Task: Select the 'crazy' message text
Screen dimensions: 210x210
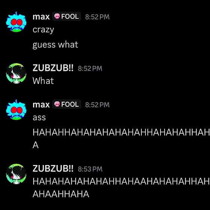Action: (x=43, y=30)
